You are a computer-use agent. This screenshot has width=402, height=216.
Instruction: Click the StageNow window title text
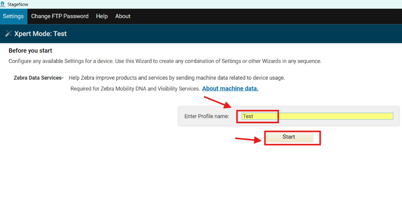pyautogui.click(x=18, y=4)
